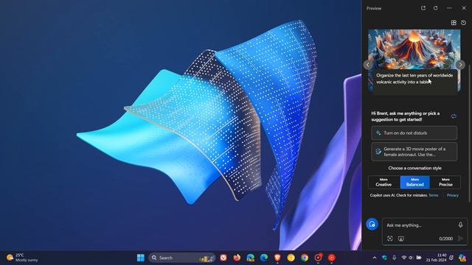Open Brave browser from the taskbar
Viewport: 472px width, 265px height.
pos(277,258)
